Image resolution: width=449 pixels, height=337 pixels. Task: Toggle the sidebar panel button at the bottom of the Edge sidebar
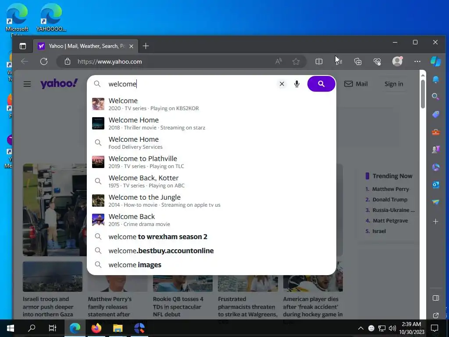tap(435, 298)
